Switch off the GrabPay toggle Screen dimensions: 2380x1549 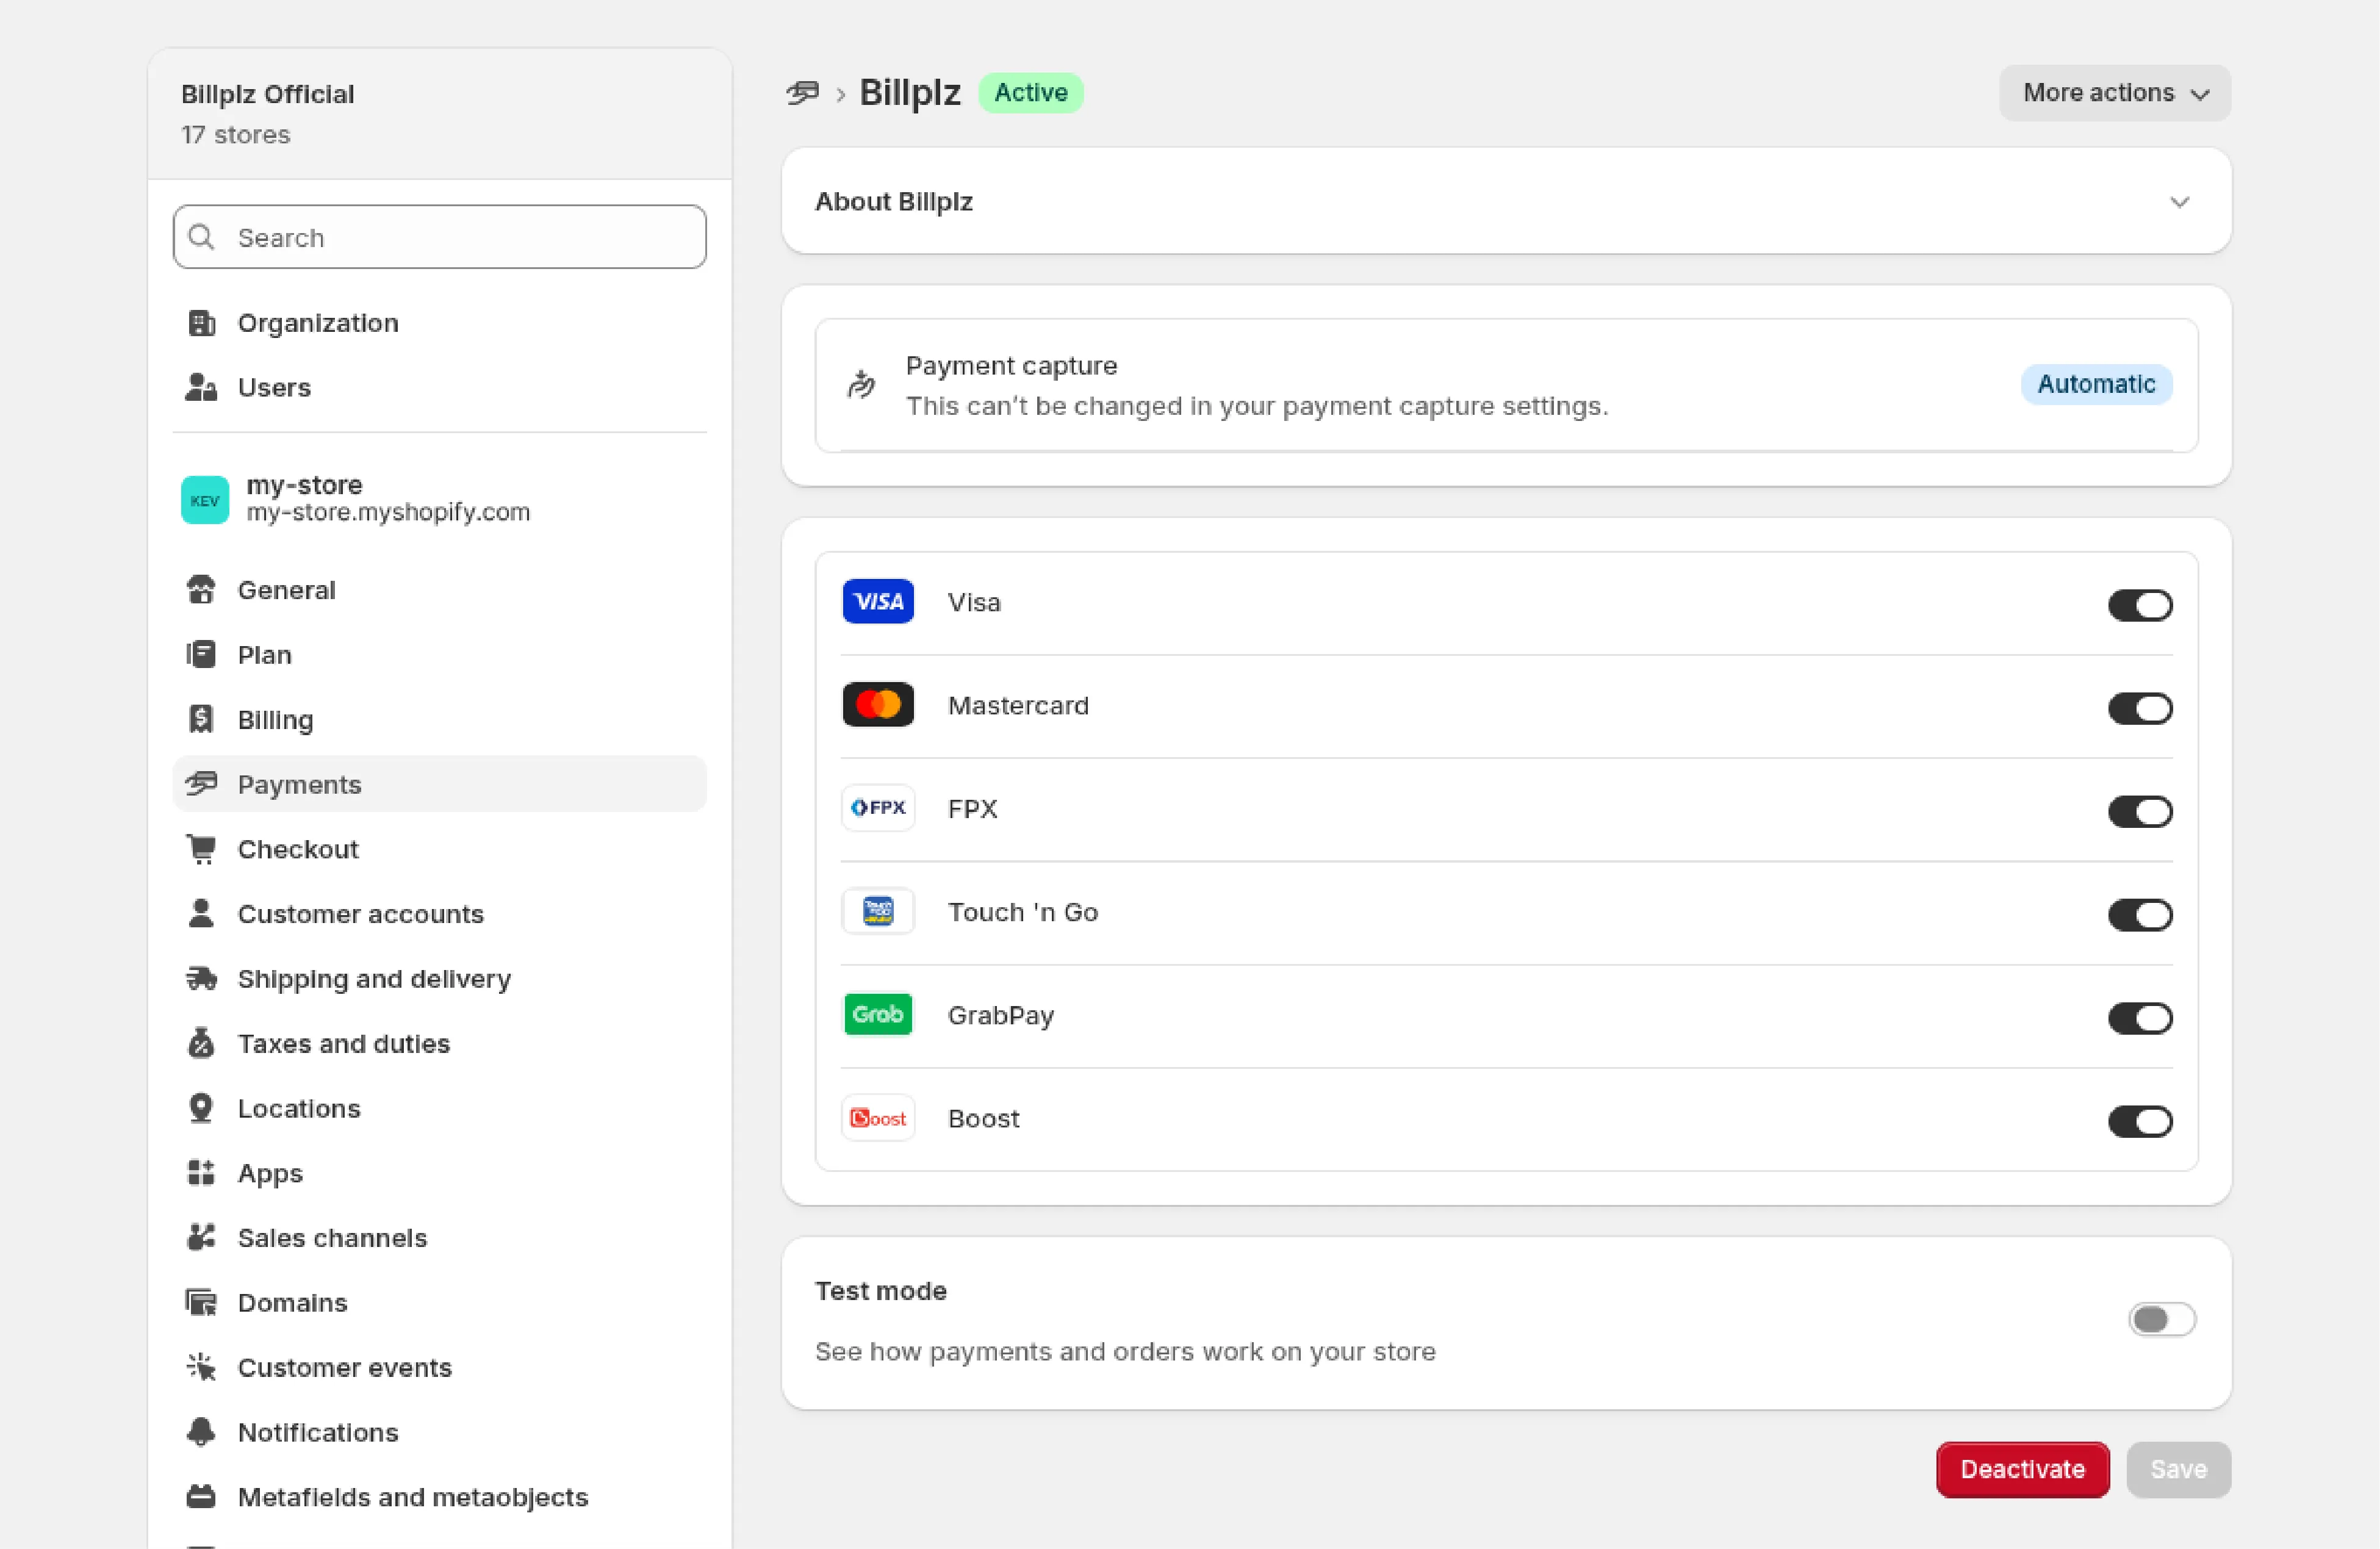pyautogui.click(x=2140, y=1017)
